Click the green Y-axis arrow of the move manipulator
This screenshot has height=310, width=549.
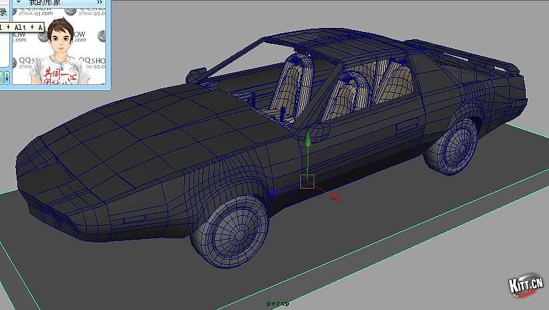[x=308, y=139]
